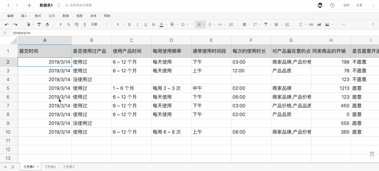Image resolution: width=379 pixels, height=171 pixels.
Task: Switch to the 工作表2 tab
Action: (x=50, y=167)
